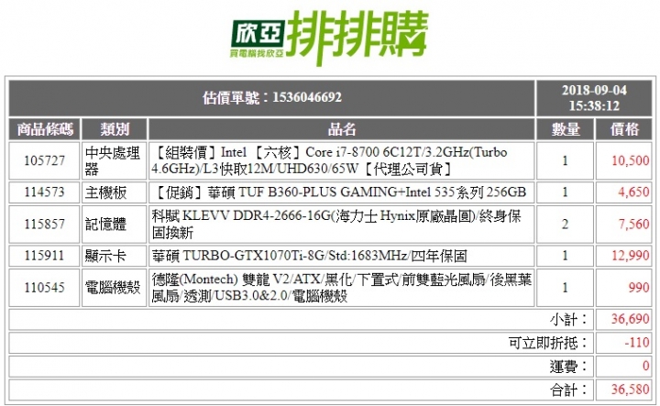This screenshot has width=660, height=406.
Task: Click the 價格 column header
Action: (624, 129)
